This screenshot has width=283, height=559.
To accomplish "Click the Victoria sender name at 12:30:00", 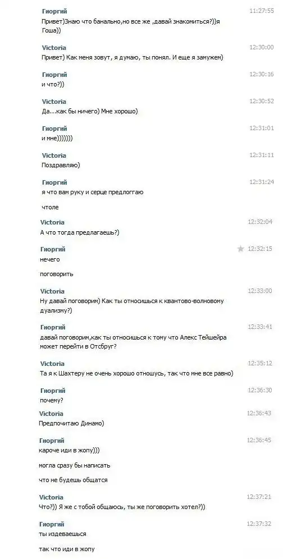I will click(x=54, y=48).
